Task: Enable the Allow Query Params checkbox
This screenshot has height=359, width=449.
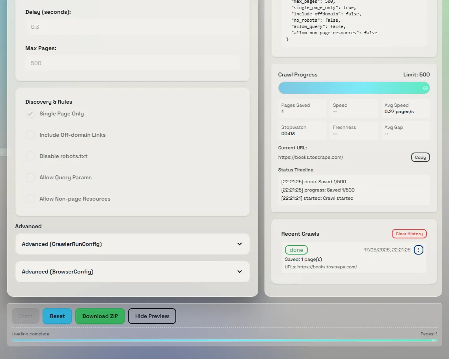Action: 30,177
